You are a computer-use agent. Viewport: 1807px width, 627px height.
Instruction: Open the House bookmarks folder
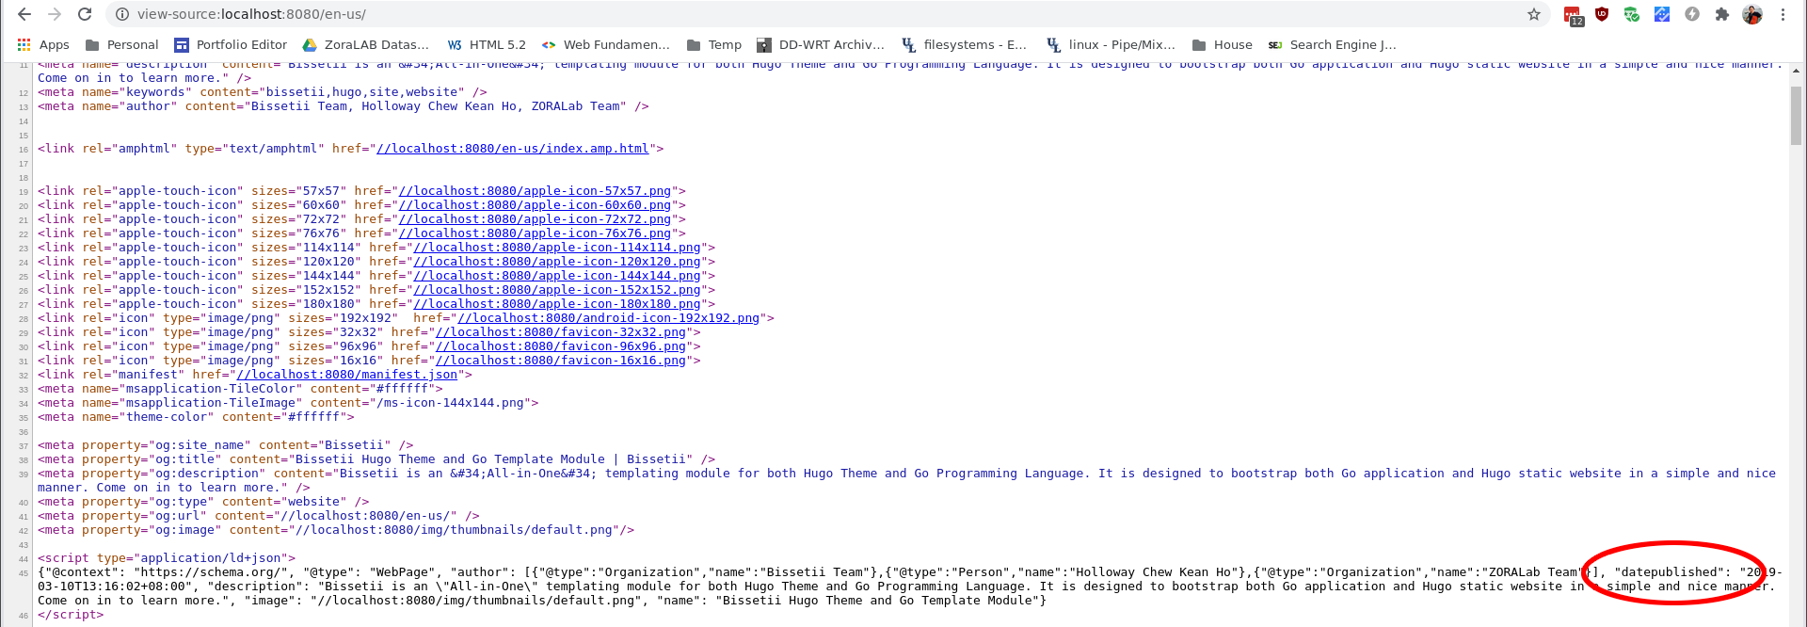(1223, 44)
